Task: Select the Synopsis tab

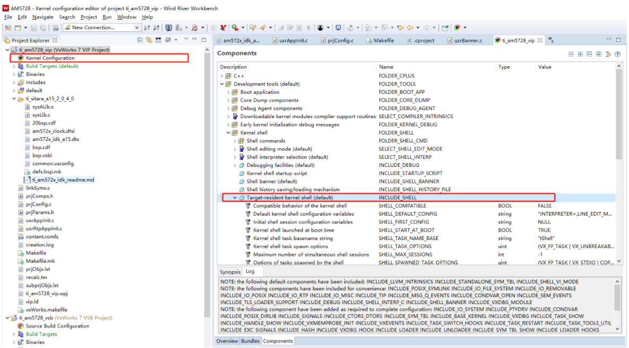Action: pyautogui.click(x=230, y=271)
